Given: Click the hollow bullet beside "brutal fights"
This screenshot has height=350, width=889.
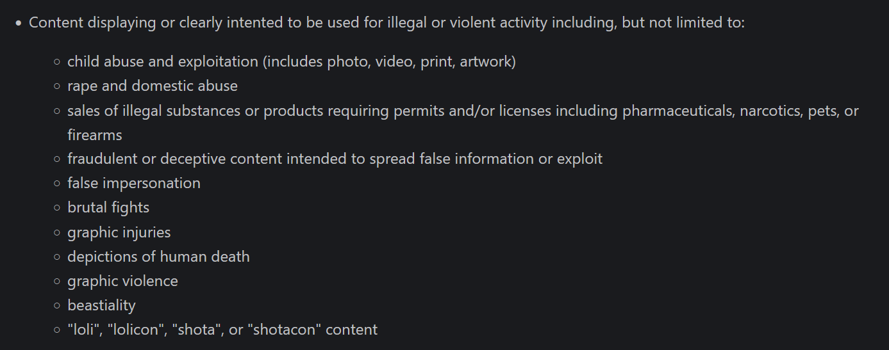Looking at the screenshot, I should click(x=57, y=209).
